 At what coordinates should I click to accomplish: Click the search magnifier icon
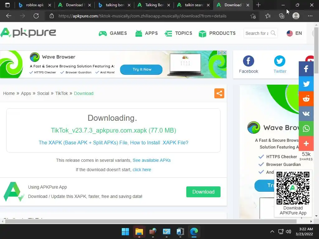(x=273, y=33)
